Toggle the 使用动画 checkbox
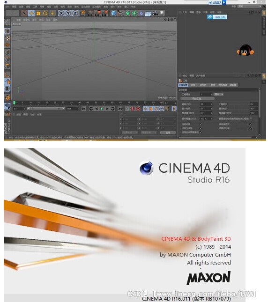Image resolution: width=268 pixels, height=302 pixels. (x=201, y=124)
